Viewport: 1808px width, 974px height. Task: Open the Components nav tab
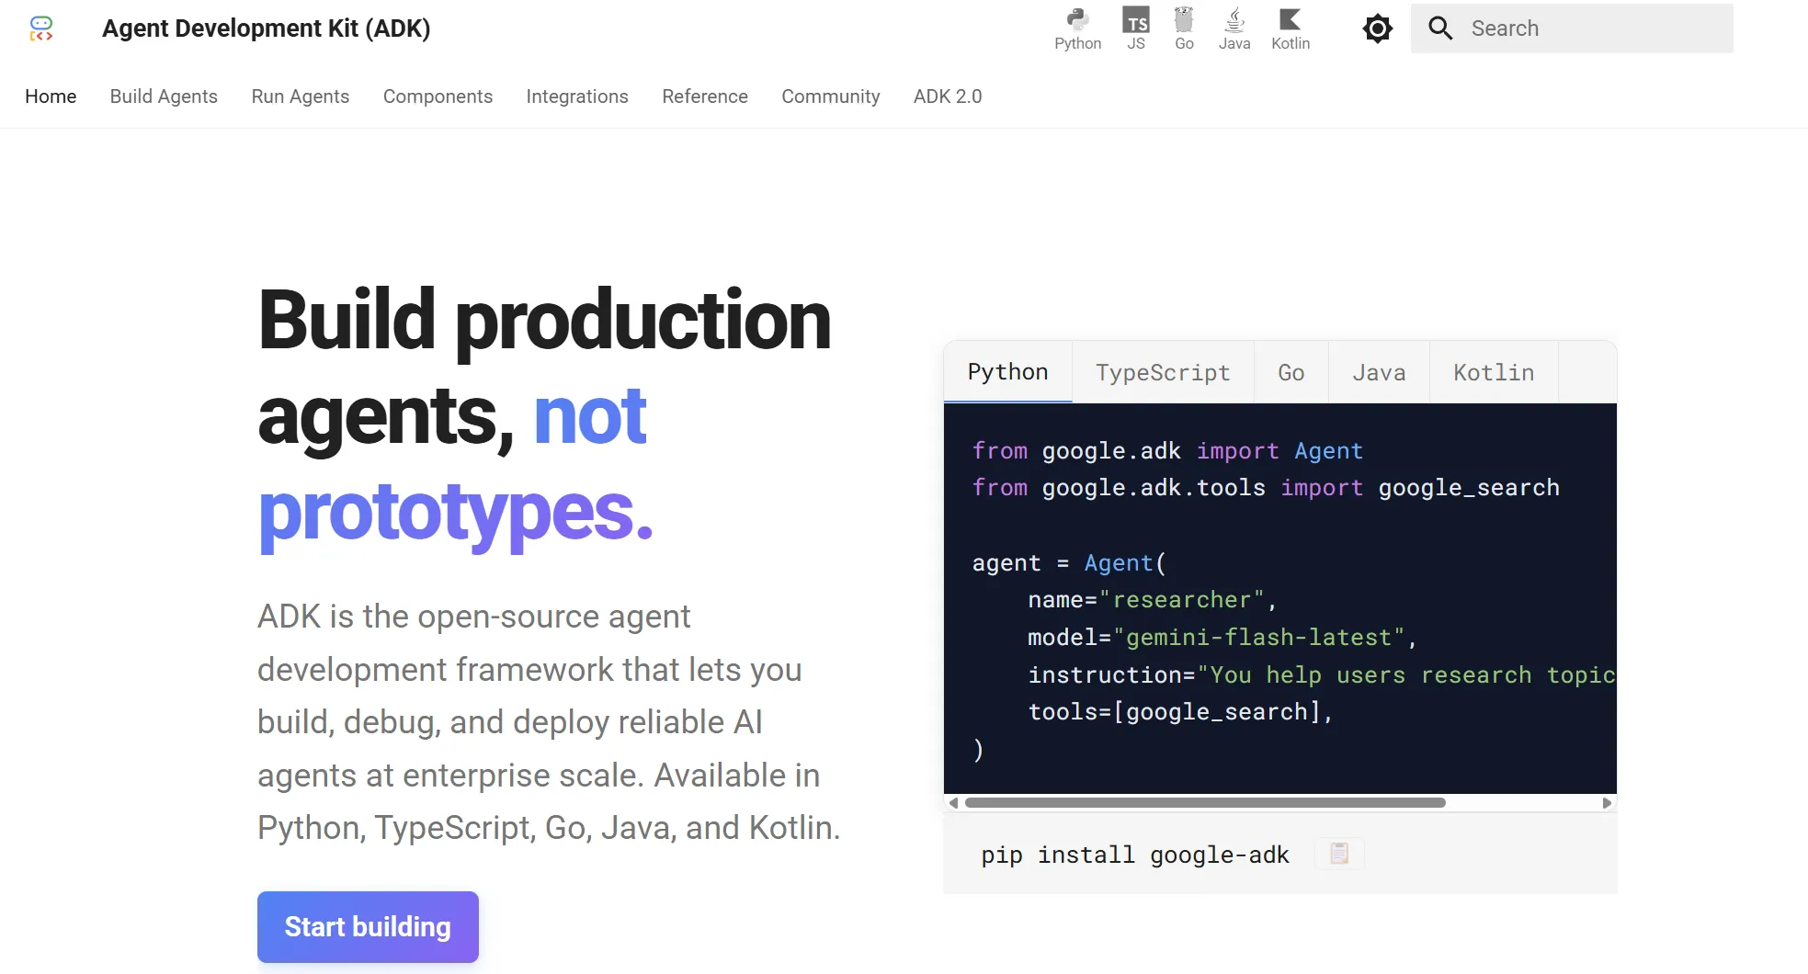click(438, 96)
